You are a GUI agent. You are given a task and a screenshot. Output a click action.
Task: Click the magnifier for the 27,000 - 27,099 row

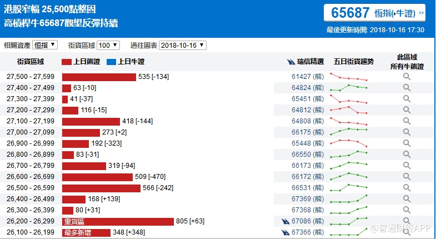(407, 132)
